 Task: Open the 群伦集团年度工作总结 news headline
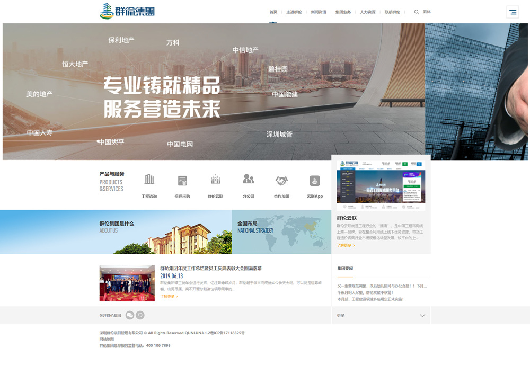(211, 269)
